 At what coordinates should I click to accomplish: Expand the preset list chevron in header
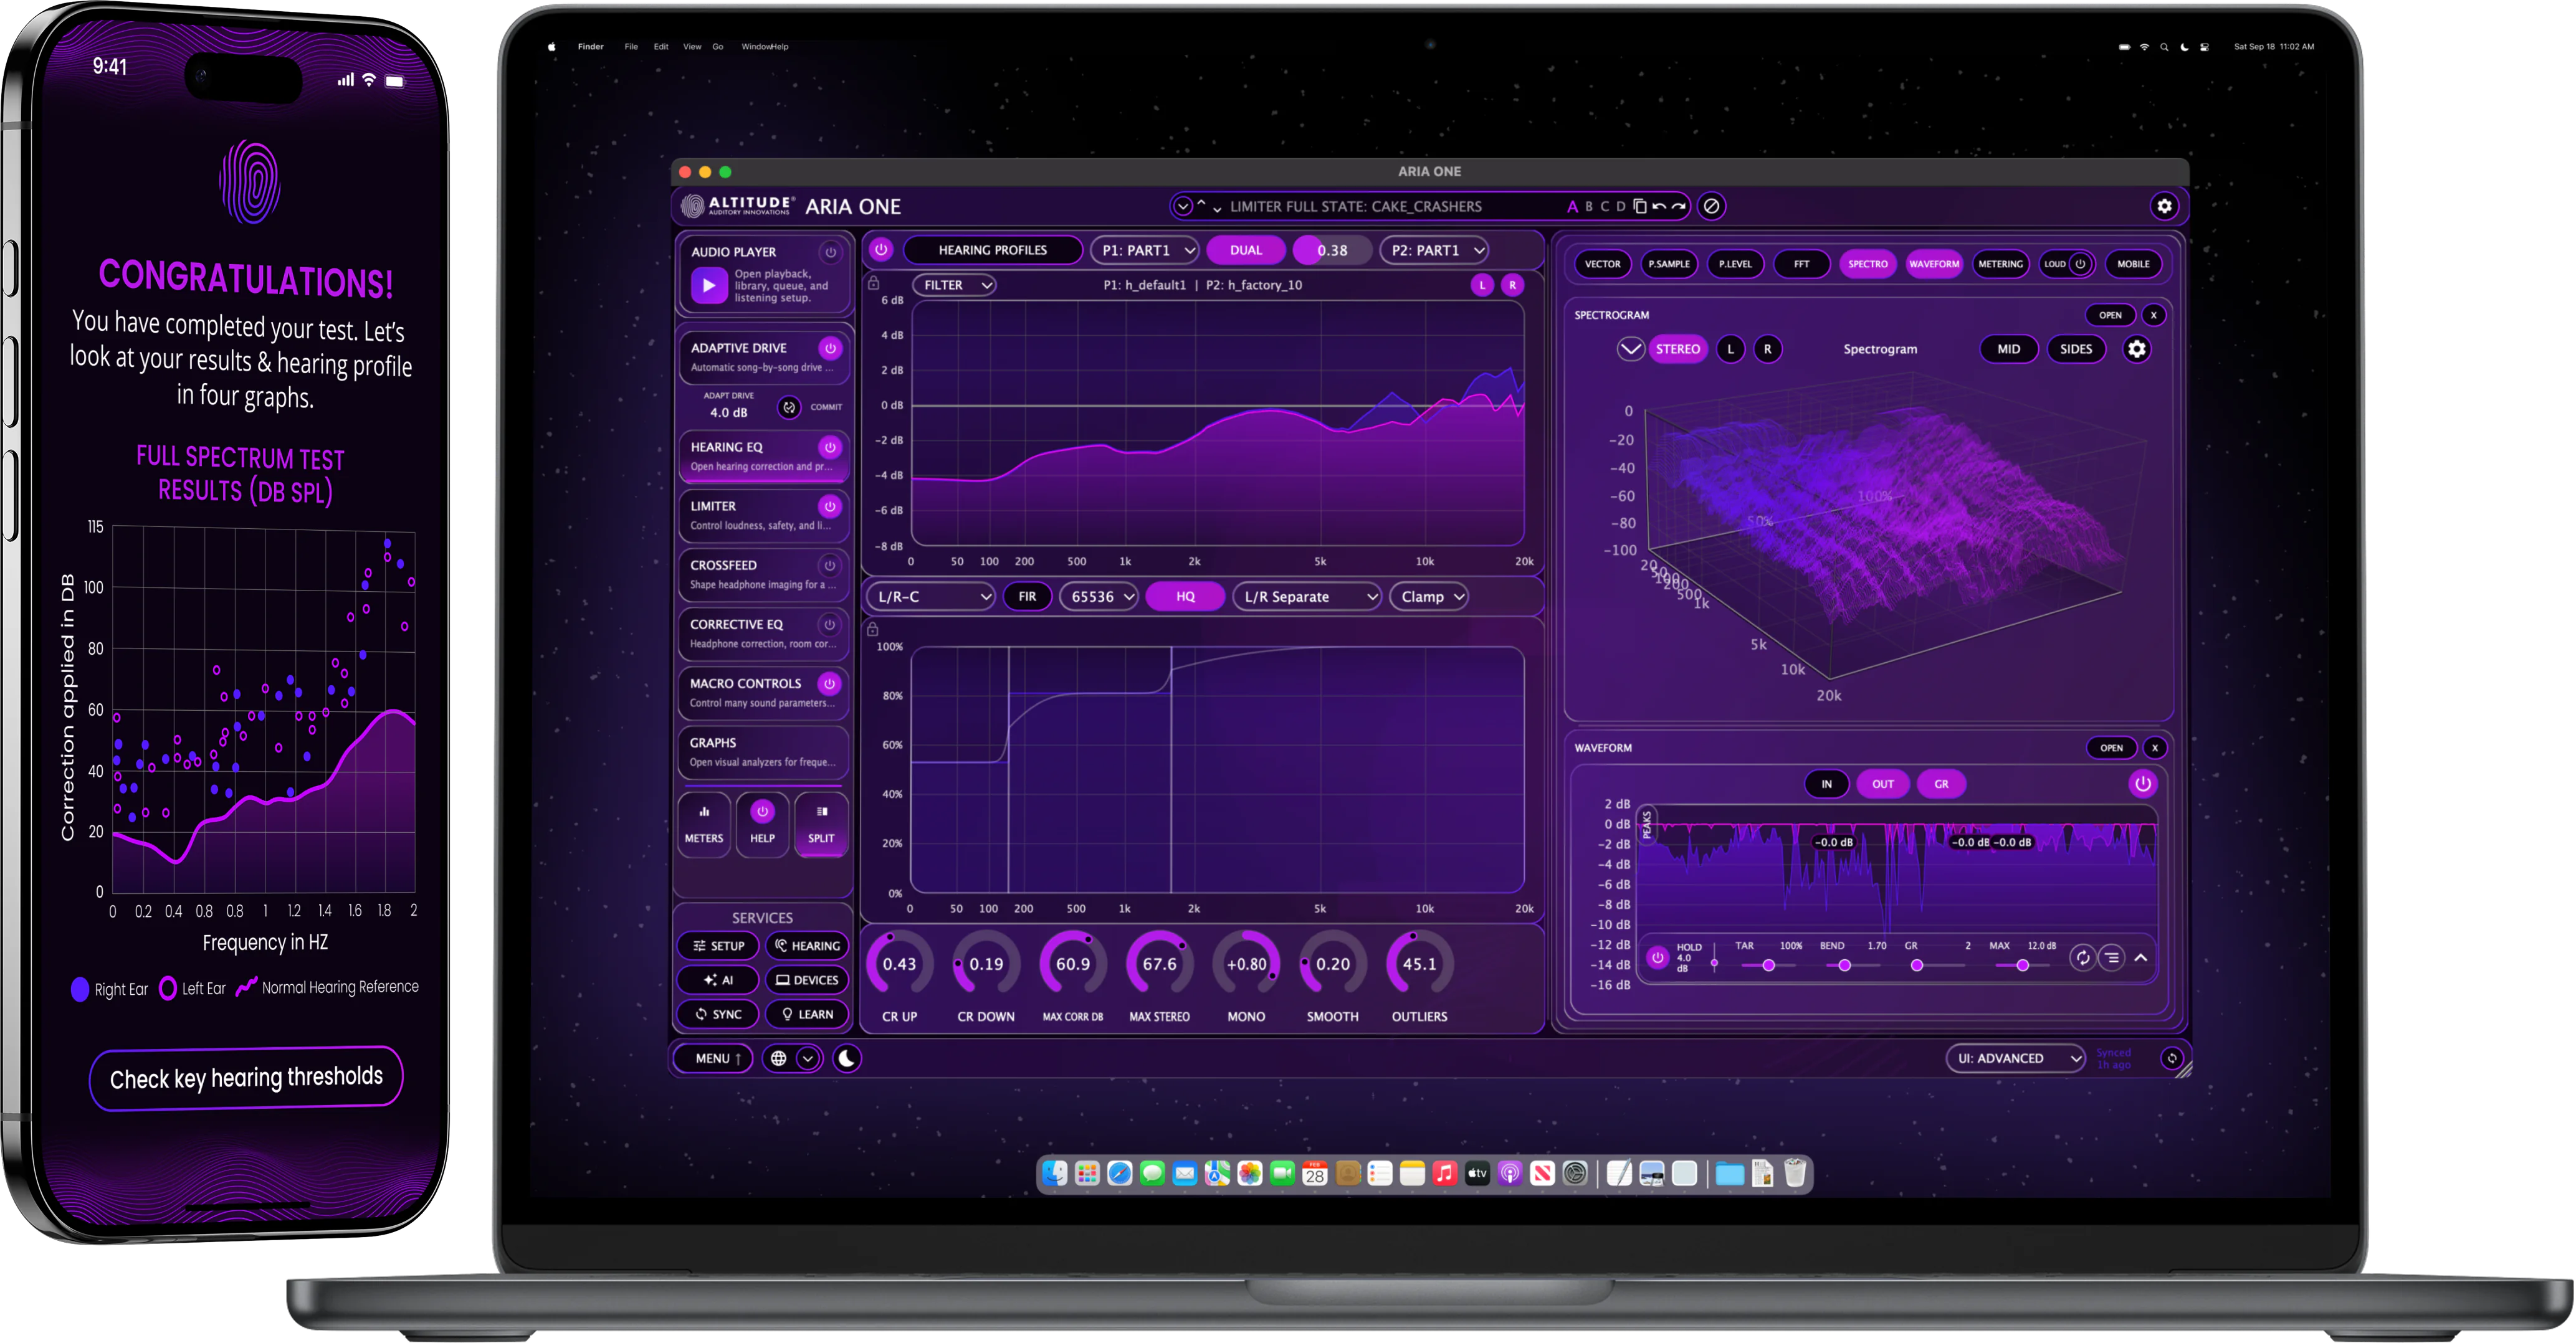1182,206
